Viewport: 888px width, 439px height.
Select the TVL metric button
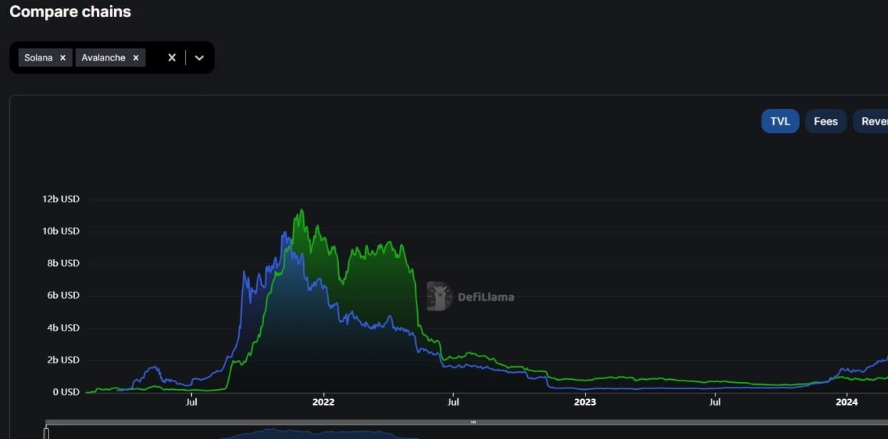[780, 121]
